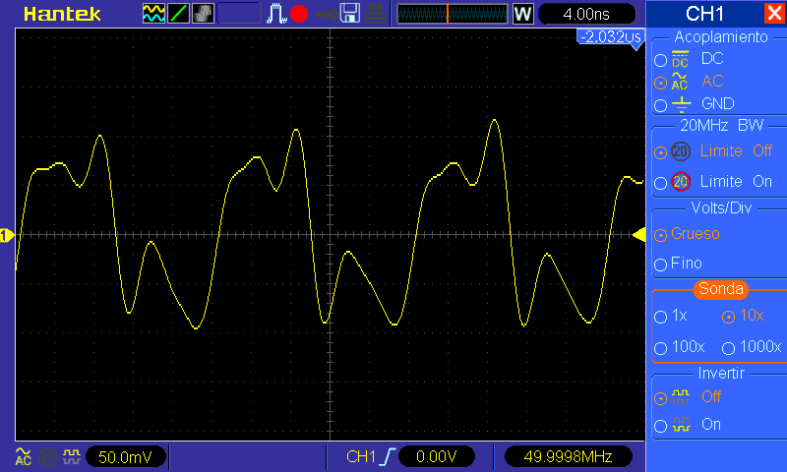This screenshot has width=787, height=472.
Task: Close the CH1 menu panel
Action: [774, 13]
